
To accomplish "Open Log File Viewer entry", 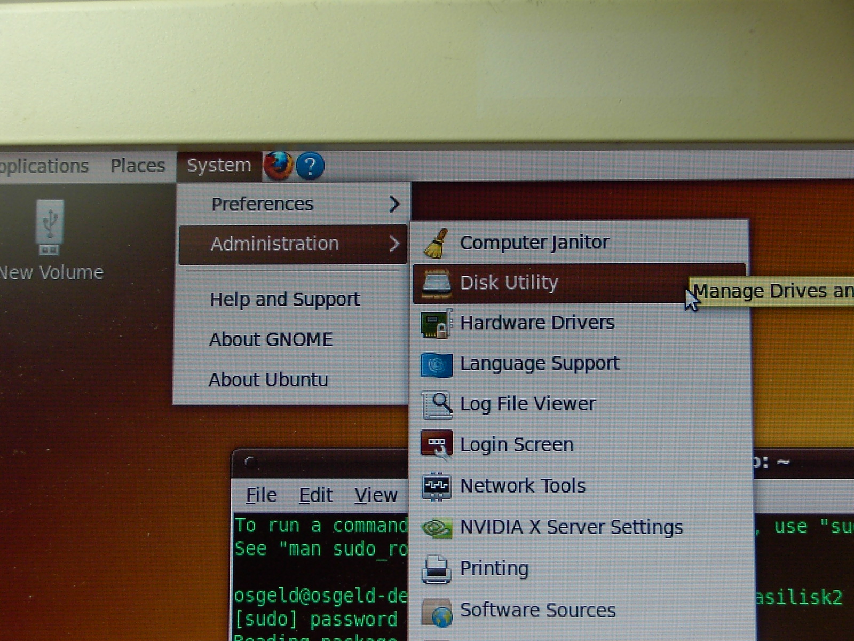I will pyautogui.click(x=580, y=404).
